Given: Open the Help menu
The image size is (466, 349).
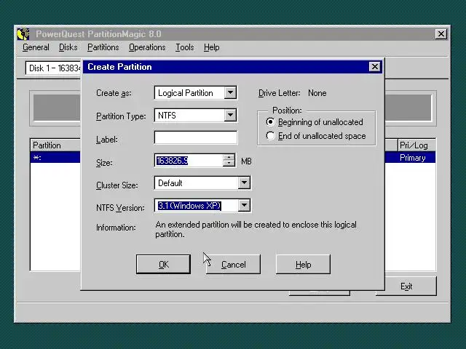Looking at the screenshot, I should point(212,47).
